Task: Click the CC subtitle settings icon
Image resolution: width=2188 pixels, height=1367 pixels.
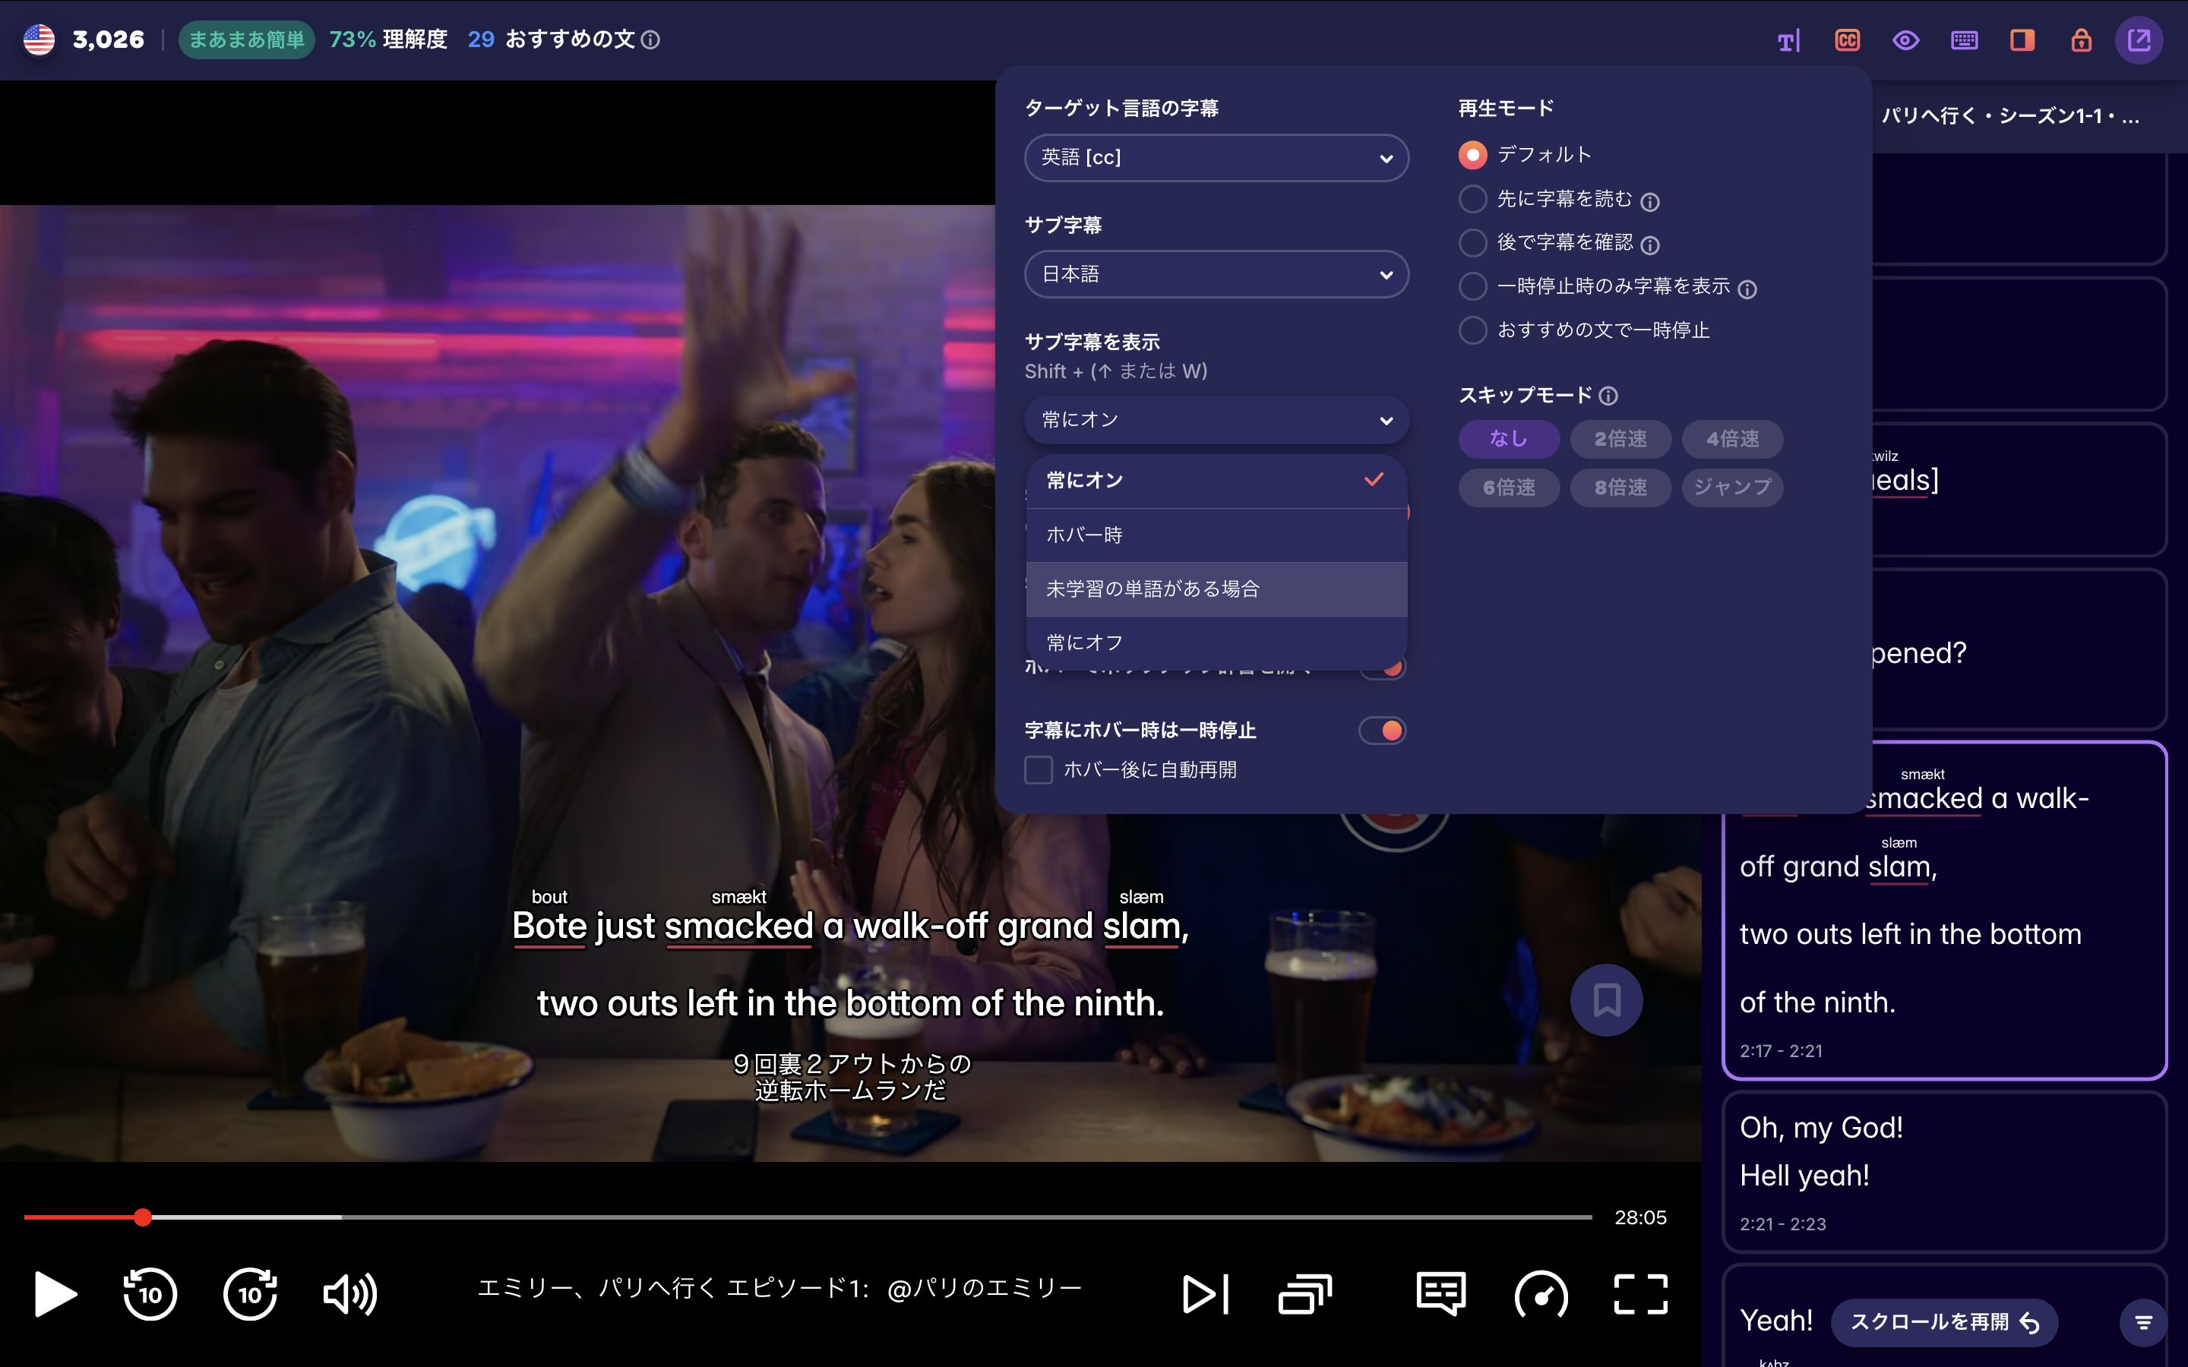Action: (x=1847, y=39)
